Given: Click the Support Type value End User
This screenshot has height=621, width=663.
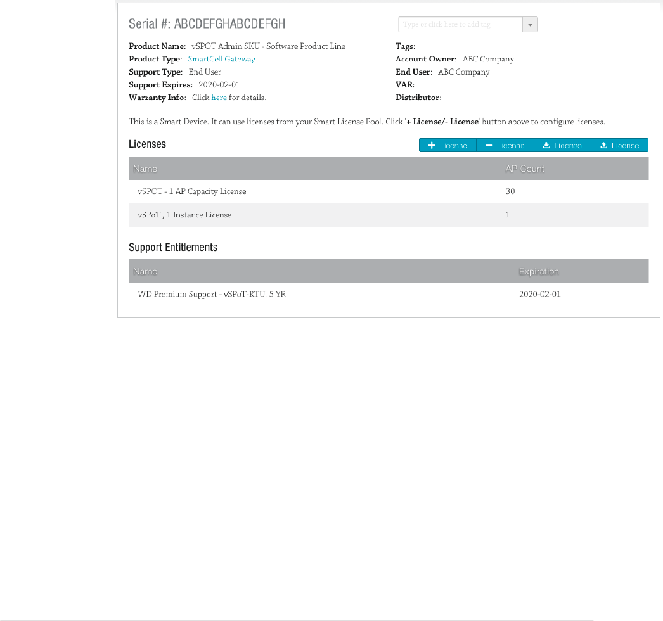Looking at the screenshot, I should [205, 72].
